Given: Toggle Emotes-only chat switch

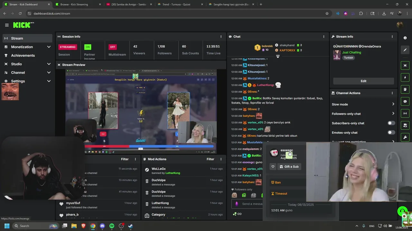Looking at the screenshot, I should [x=391, y=133].
